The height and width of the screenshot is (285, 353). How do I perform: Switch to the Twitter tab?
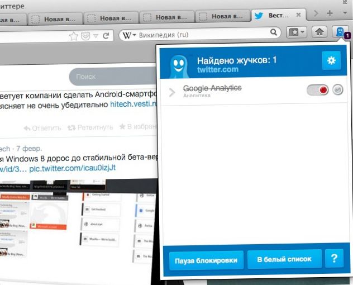(278, 15)
